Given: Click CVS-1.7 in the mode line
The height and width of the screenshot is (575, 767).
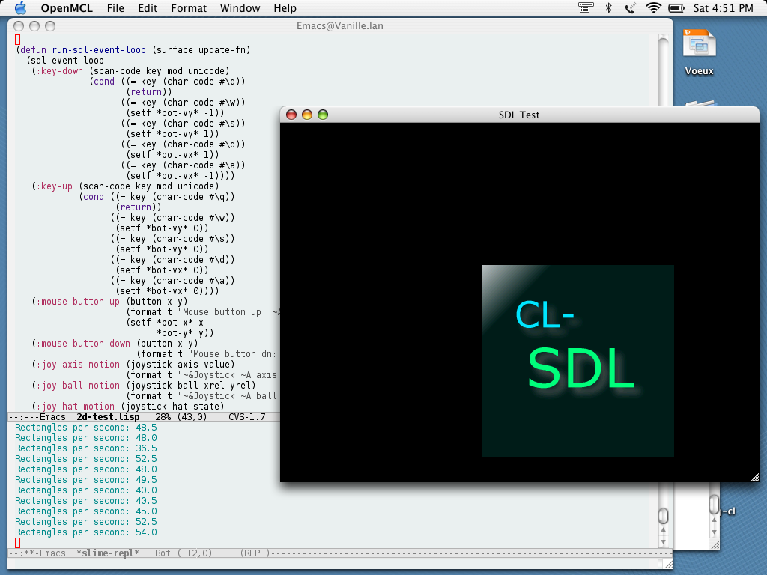Looking at the screenshot, I should click(x=247, y=416).
